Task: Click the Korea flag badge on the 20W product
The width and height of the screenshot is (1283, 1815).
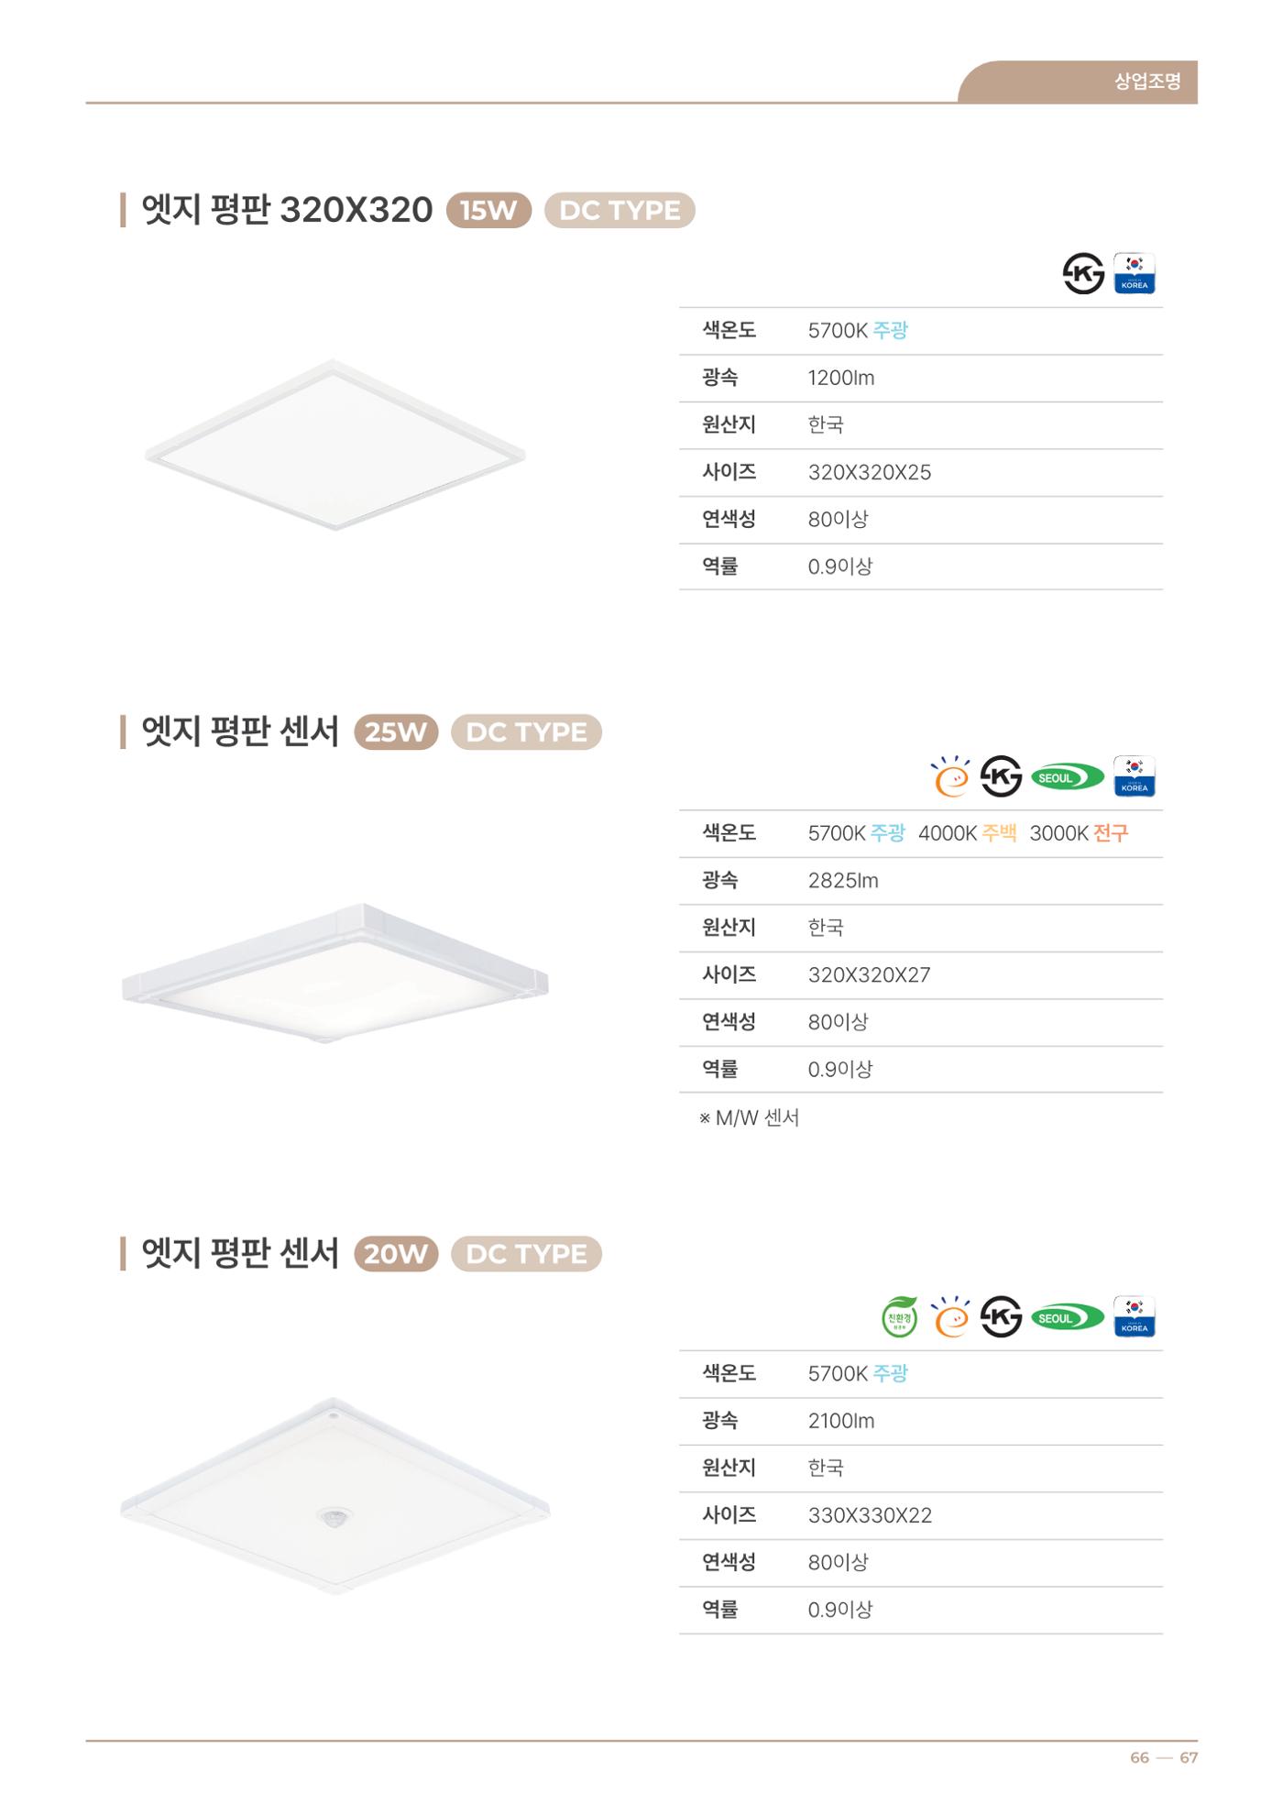Action: (x=1134, y=1317)
